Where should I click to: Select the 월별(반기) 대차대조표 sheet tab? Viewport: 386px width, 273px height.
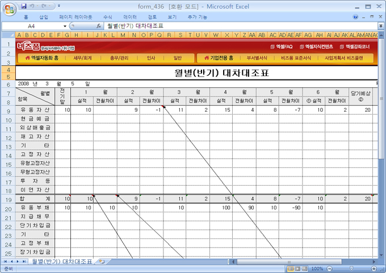point(61,262)
